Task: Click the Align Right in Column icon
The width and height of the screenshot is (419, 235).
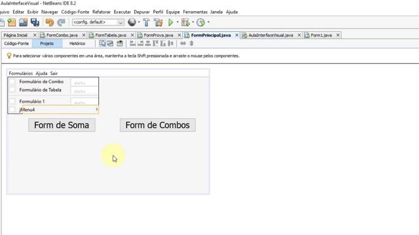Action: 140,44
